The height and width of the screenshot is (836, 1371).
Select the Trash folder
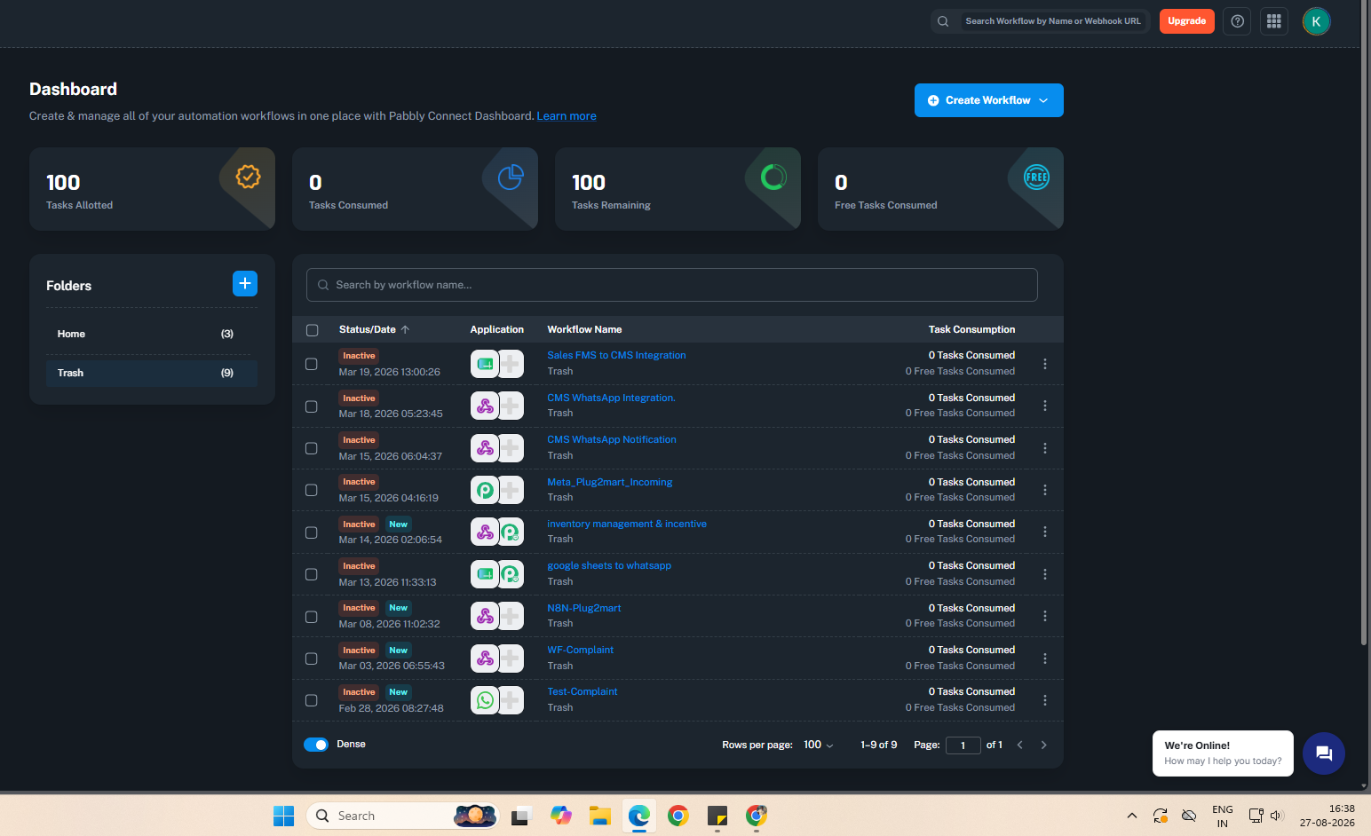[152, 373]
